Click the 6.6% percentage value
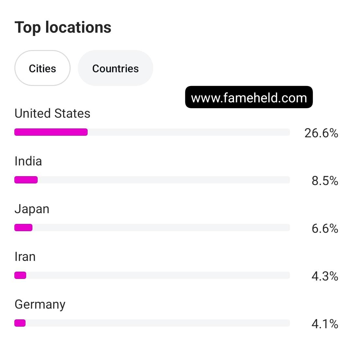 point(325,229)
